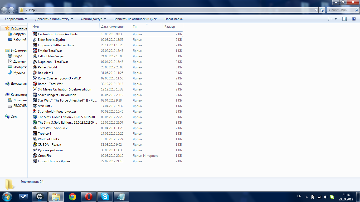
Task: Select Рабочий стол in navigation pane
Action: click(17, 39)
